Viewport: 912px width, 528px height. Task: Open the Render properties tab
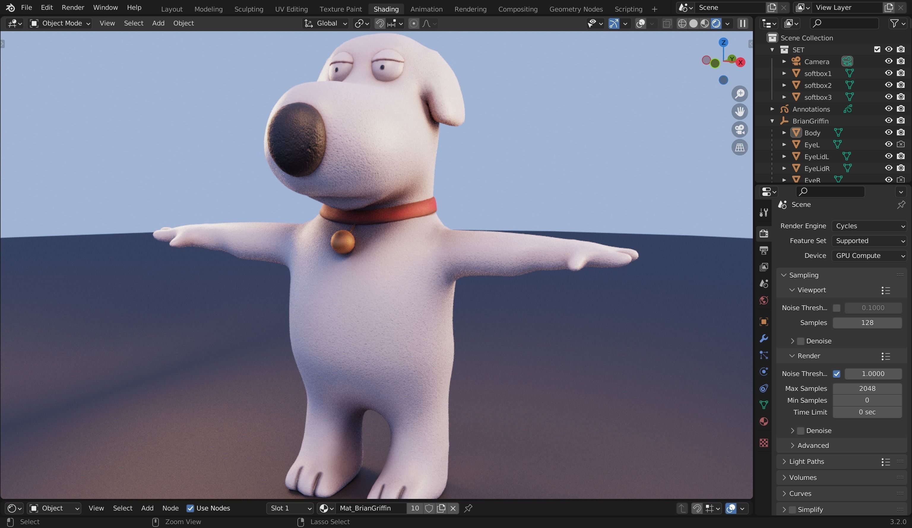764,233
